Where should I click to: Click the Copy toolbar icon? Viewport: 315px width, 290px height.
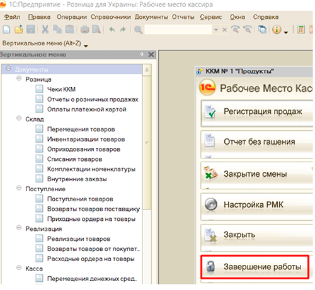57,30
